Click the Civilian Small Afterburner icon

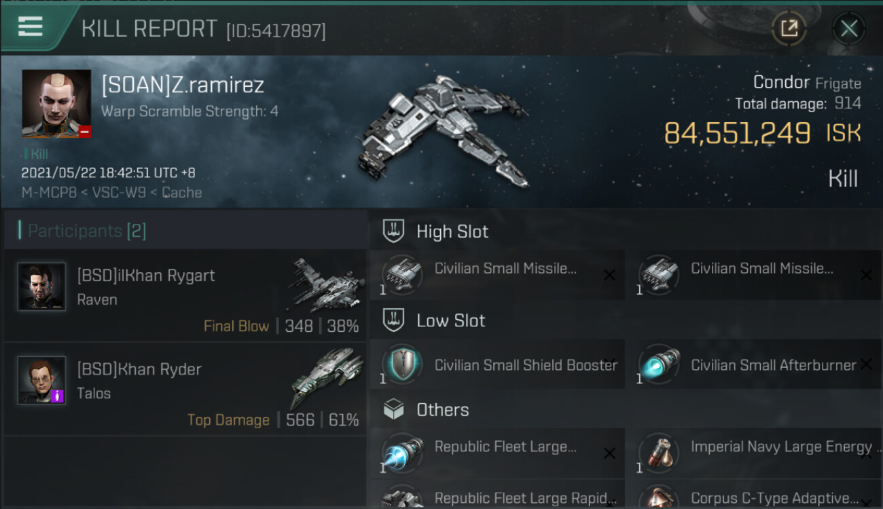[x=659, y=364]
